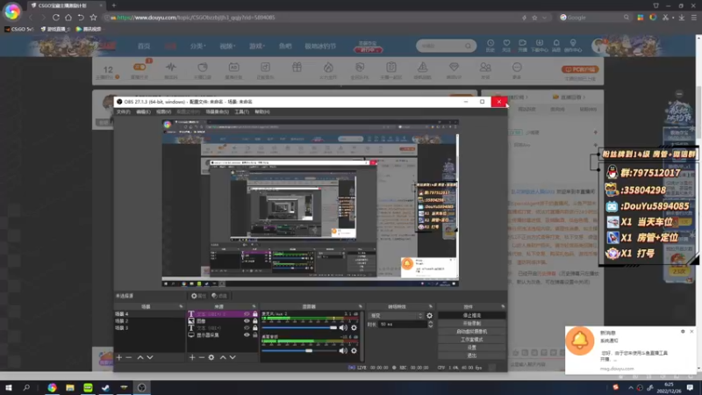
Task: Open OBS File menu
Action: (123, 112)
